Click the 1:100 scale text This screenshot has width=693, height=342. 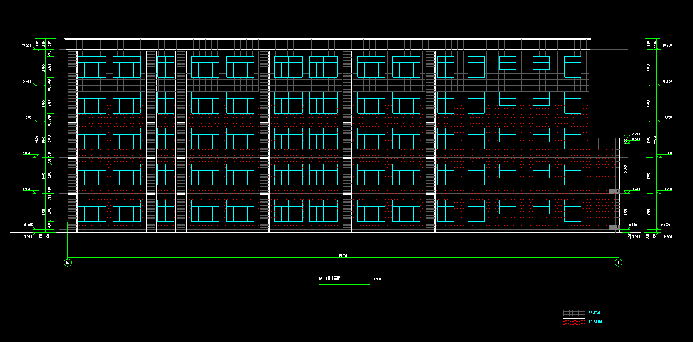pyautogui.click(x=378, y=279)
